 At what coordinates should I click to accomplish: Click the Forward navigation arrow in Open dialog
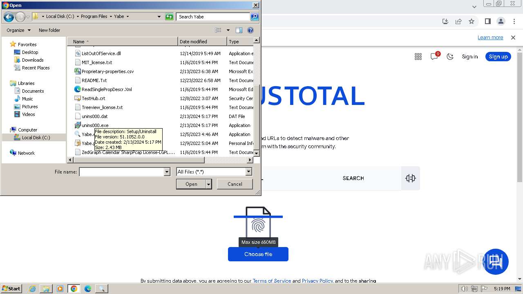(x=20, y=17)
